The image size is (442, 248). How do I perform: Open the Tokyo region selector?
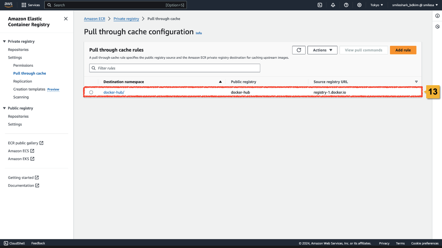tap(376, 5)
